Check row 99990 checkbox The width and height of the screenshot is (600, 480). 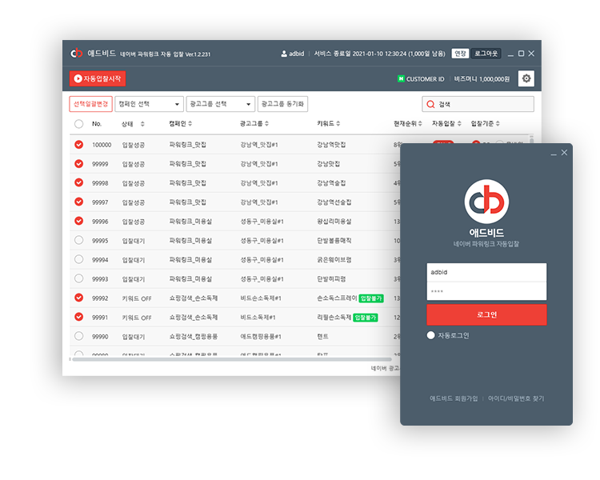click(x=79, y=336)
